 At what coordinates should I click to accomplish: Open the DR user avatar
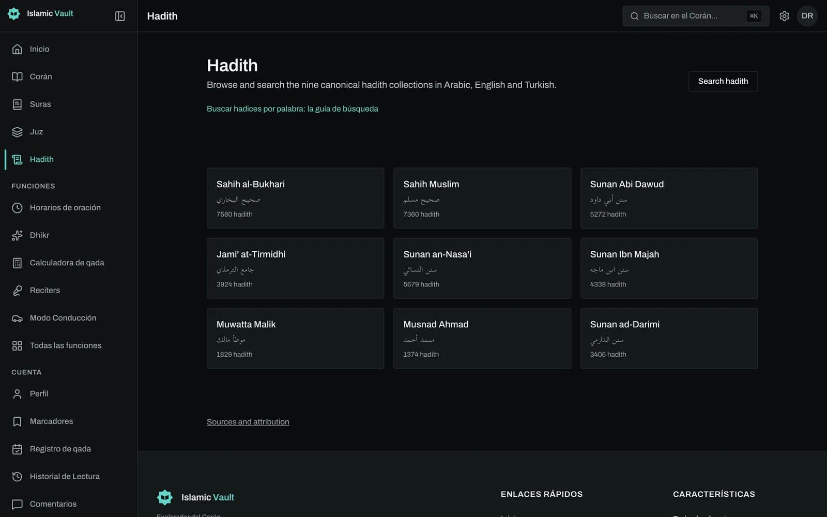807,16
